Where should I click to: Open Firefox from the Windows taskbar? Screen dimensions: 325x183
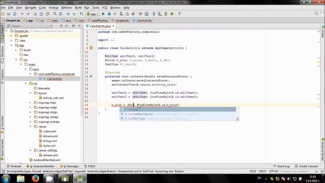35,178
